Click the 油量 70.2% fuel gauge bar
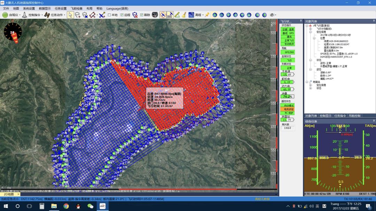Image resolution: width=376 pixels, height=211 pixels. (x=288, y=96)
